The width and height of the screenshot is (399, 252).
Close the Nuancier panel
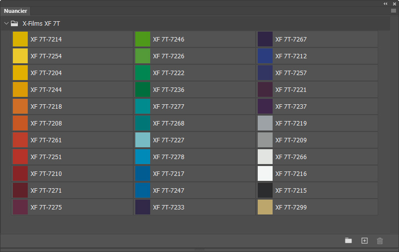click(x=395, y=4)
